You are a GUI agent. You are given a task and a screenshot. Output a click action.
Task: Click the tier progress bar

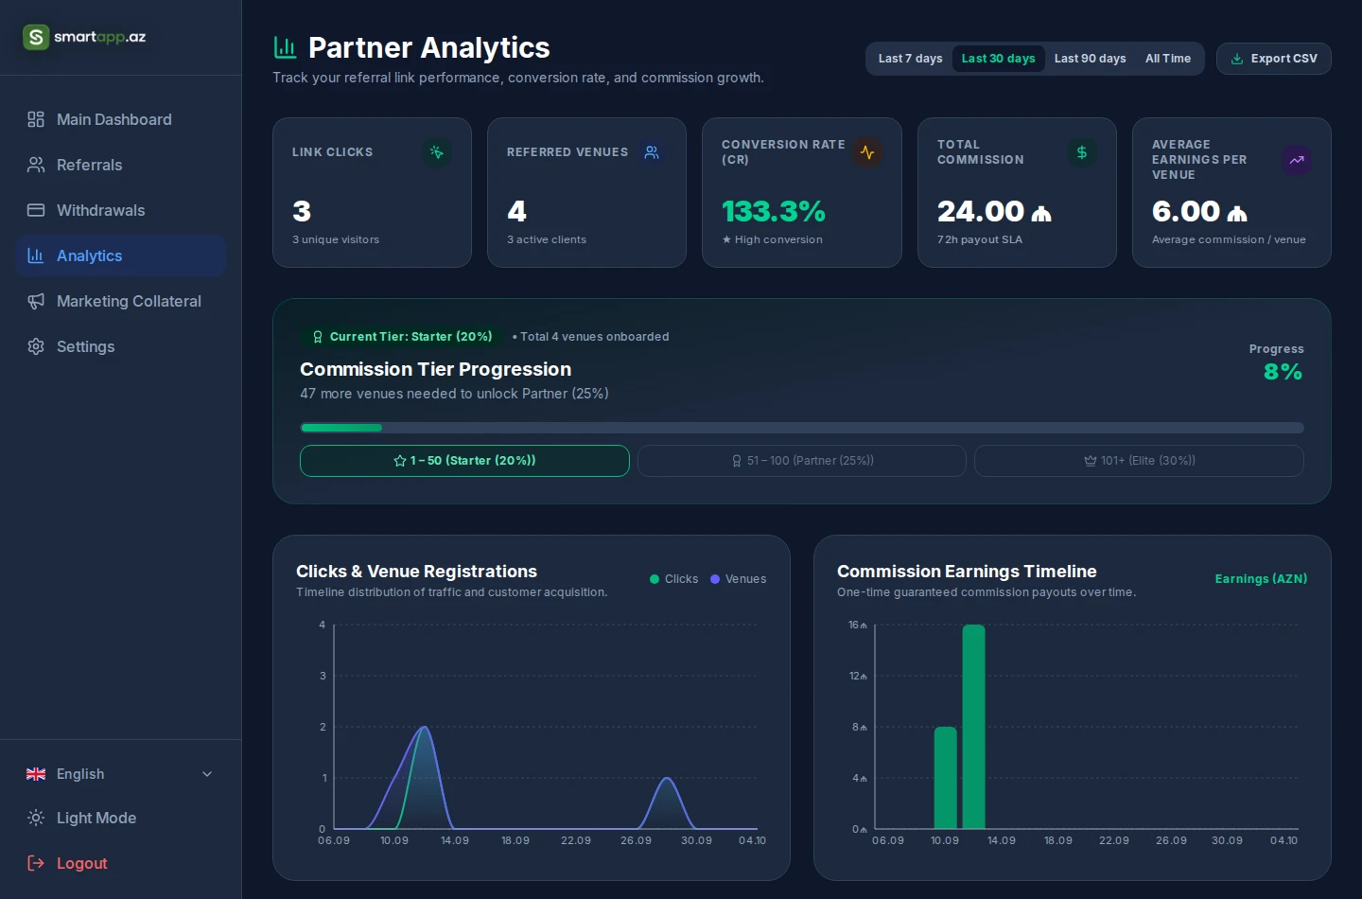tap(802, 428)
